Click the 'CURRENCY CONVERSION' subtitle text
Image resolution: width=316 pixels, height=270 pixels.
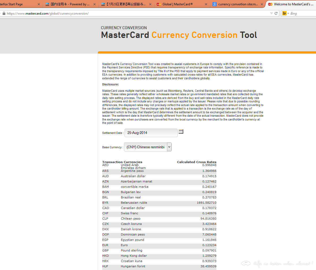pyautogui.click(x=124, y=28)
